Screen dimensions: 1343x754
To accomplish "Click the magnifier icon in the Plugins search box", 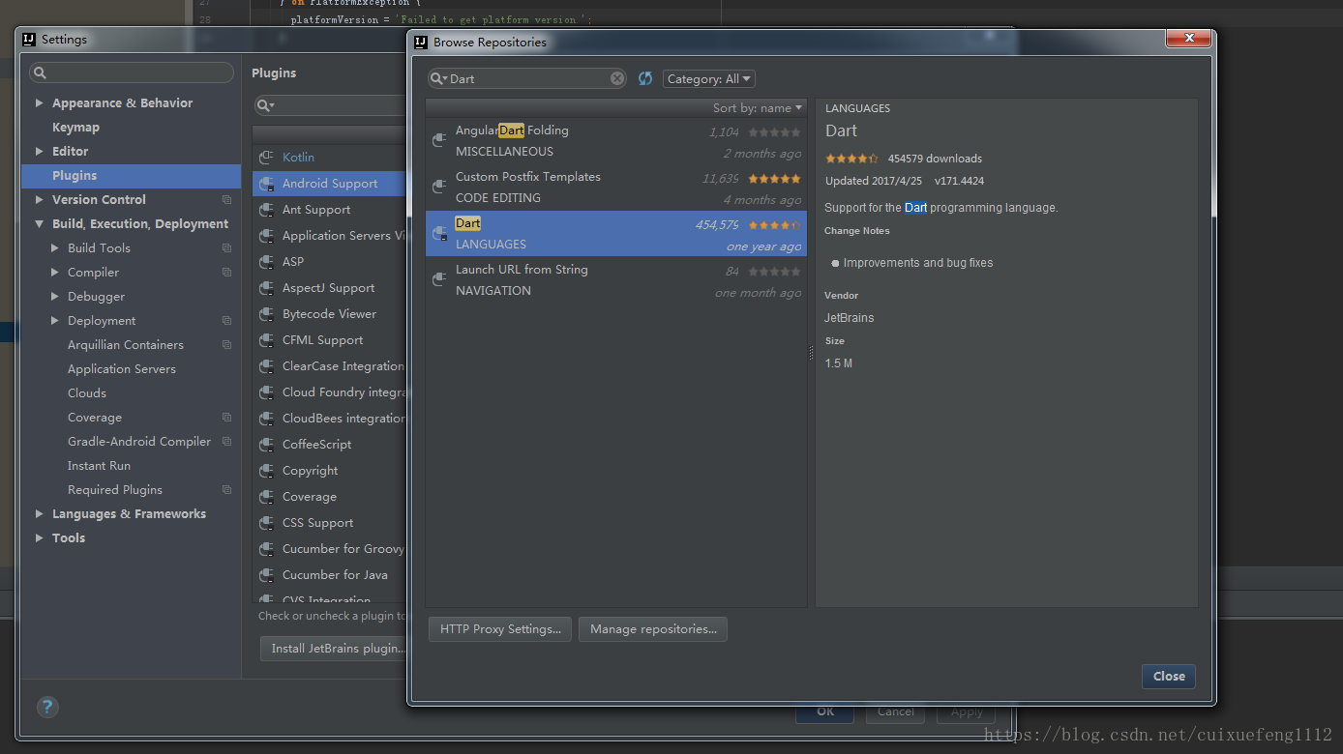I will click(264, 105).
